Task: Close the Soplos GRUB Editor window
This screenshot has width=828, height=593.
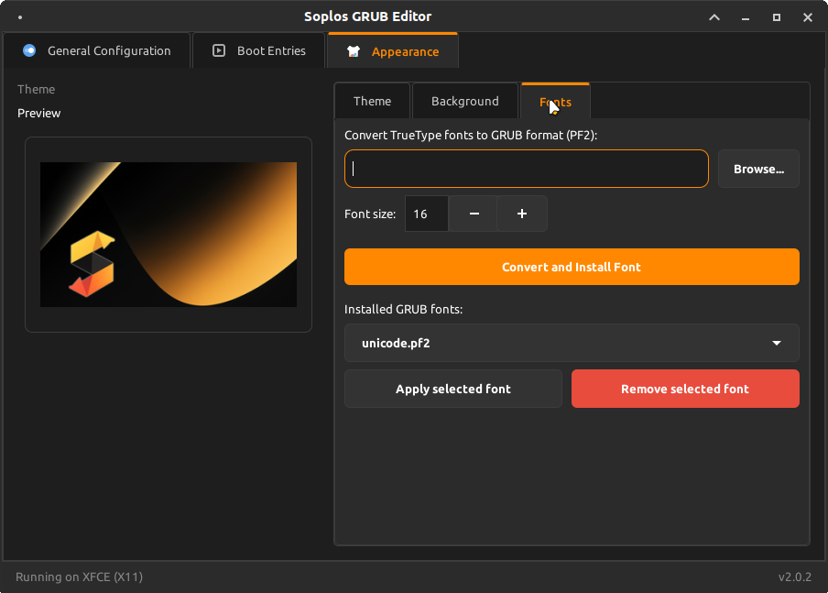Action: [808, 17]
